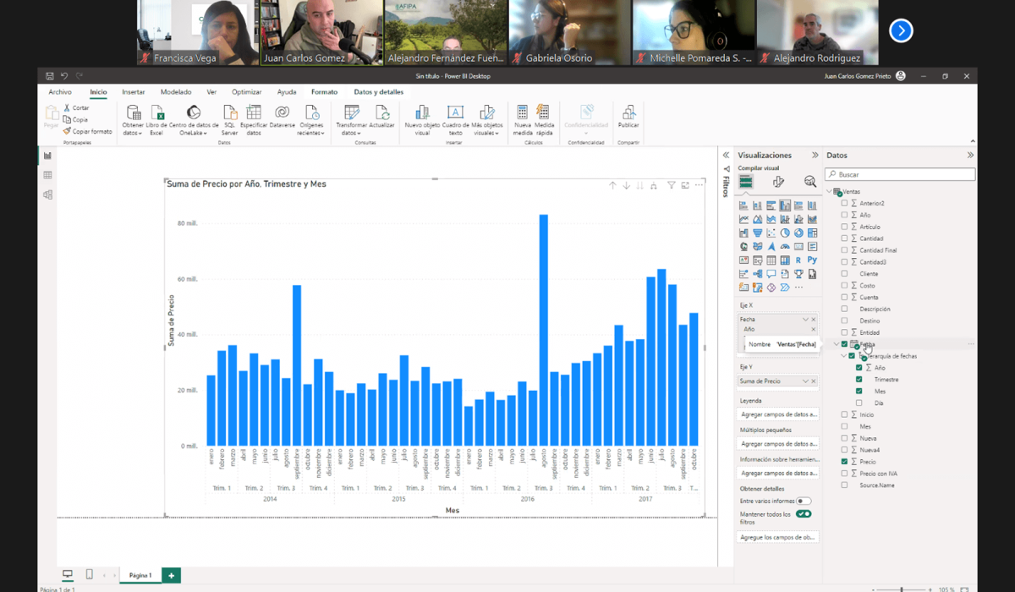
Task: Open the Modelado ribbon tab
Action: coord(176,91)
